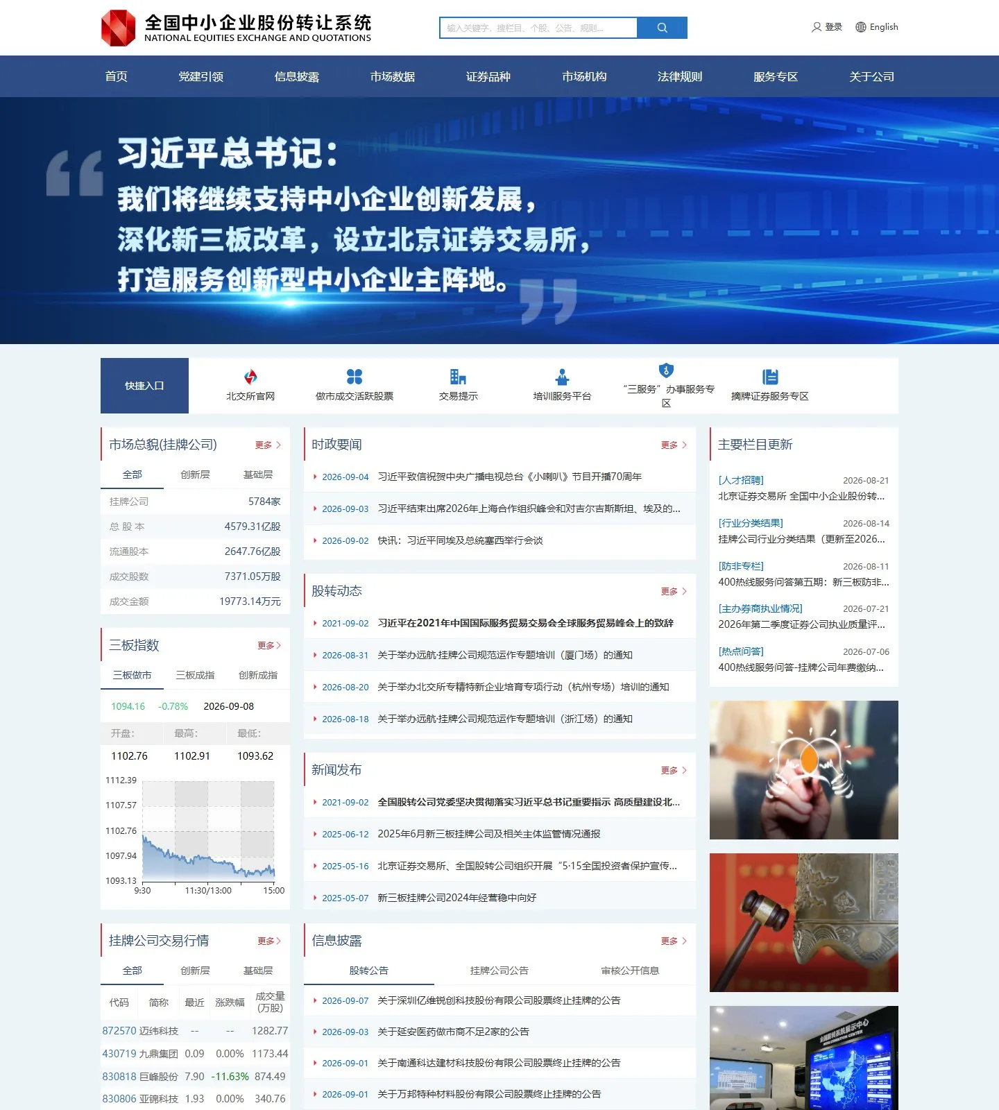Expand 更多 in 新闻发布 panel
The height and width of the screenshot is (1110, 999).
click(x=674, y=770)
